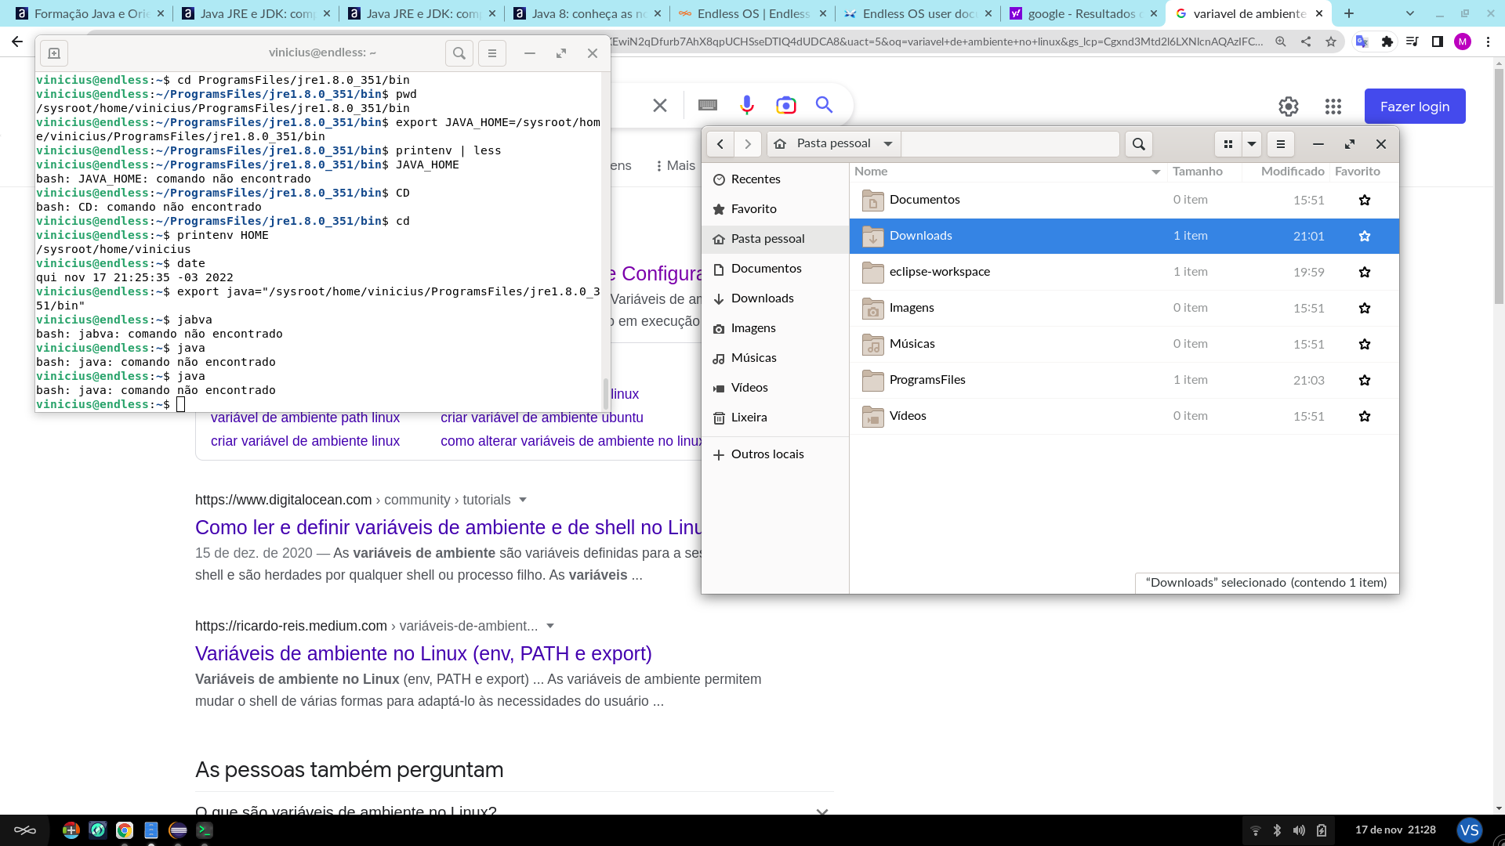Go back in file manager
Screen dimensions: 1505x846
coord(720,144)
